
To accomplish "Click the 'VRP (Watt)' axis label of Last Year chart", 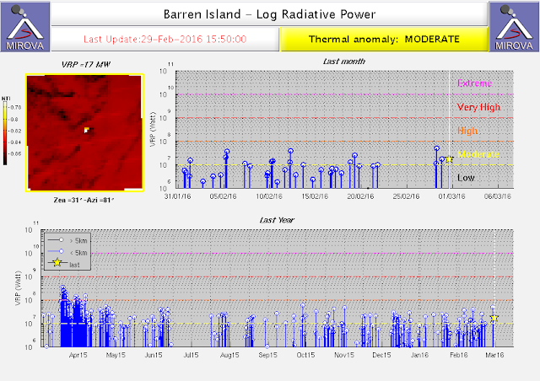I will pos(18,288).
